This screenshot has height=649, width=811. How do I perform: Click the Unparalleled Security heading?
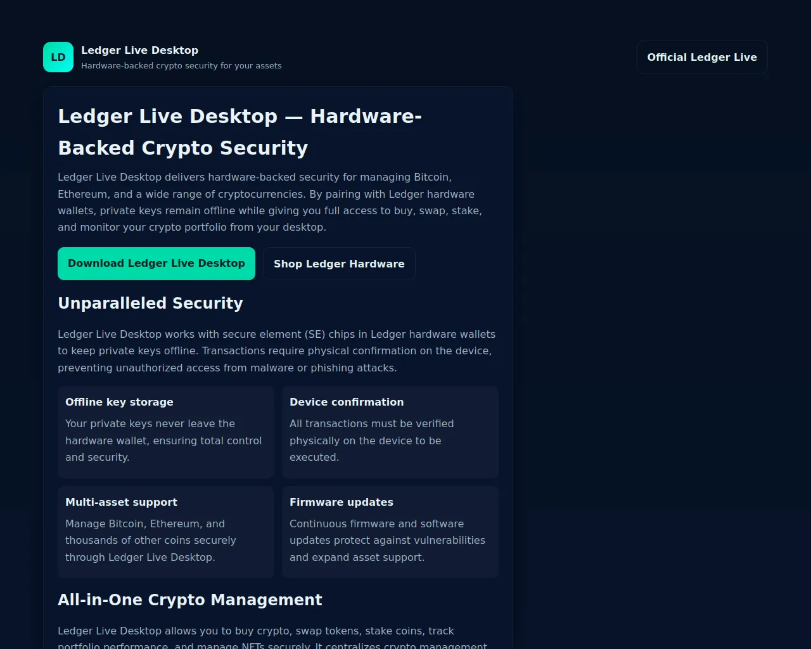pyautogui.click(x=150, y=303)
